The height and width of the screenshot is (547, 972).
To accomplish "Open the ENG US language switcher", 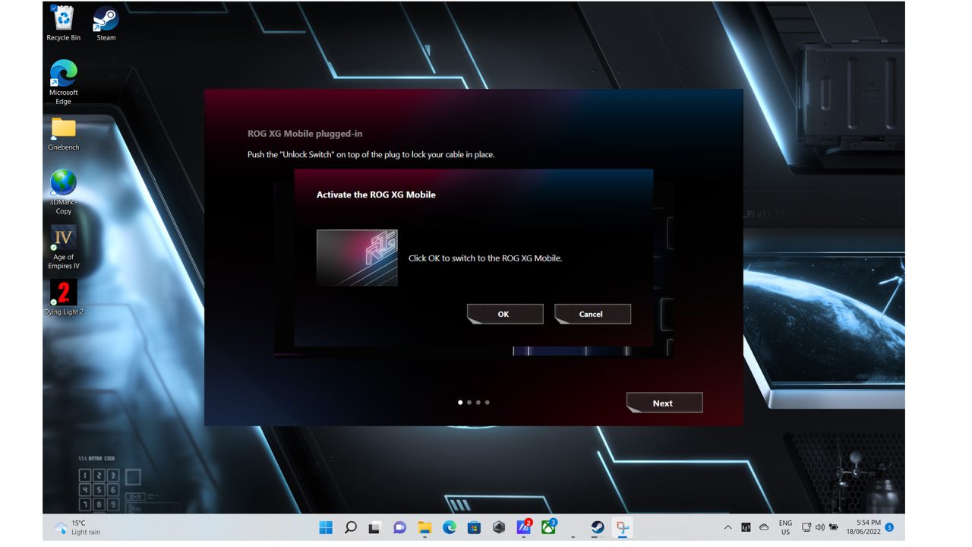I will 785,527.
